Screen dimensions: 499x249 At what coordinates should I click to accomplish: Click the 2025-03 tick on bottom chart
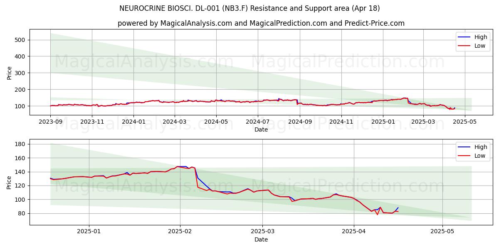pyautogui.click(x=262, y=232)
